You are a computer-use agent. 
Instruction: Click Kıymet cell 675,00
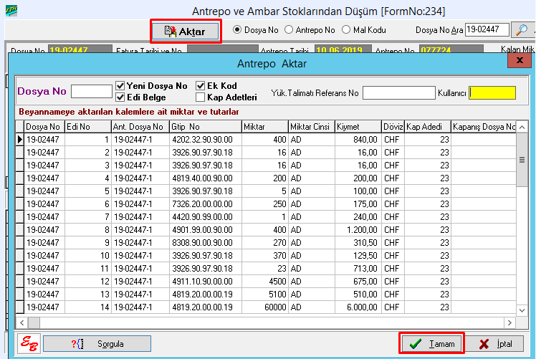click(358, 282)
